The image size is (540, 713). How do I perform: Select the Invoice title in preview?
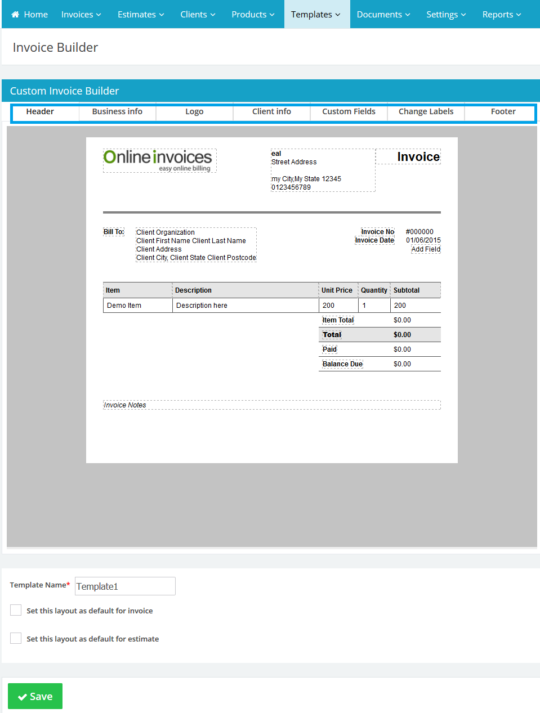418,157
